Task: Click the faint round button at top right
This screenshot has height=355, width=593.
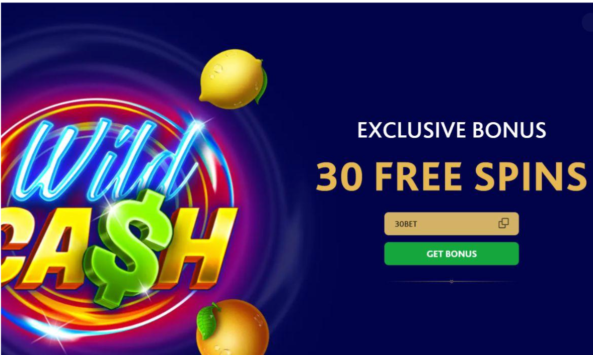Action: coord(588,23)
